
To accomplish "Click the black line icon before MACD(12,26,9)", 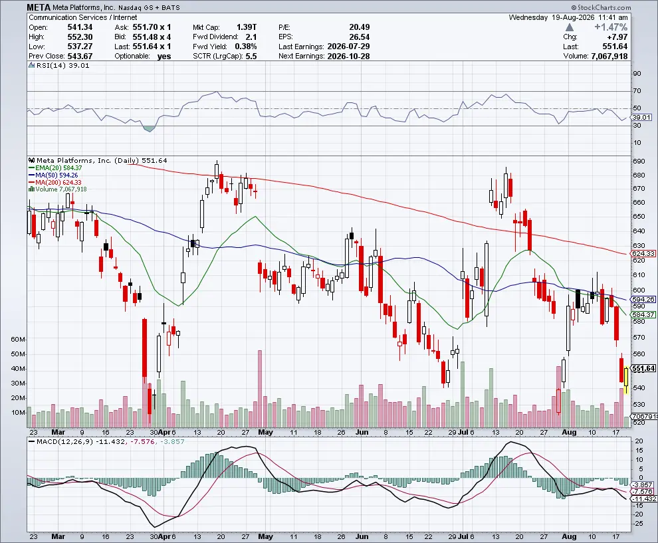I will coord(31,441).
